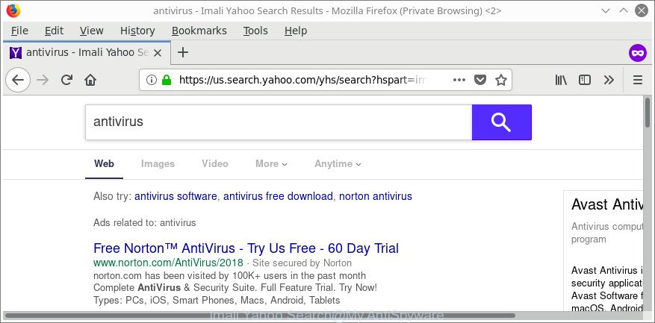The image size is (655, 323).
Task: Click the back navigation arrow
Action: tap(17, 80)
